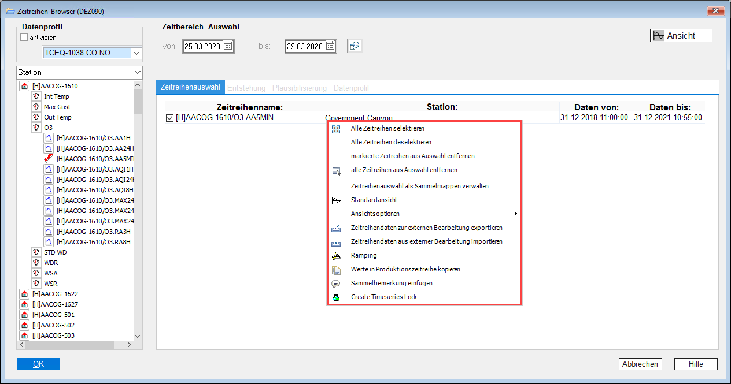Toggle the red checkmark on O3.AA5MIN tree item
The image size is (731, 384).
(49, 159)
